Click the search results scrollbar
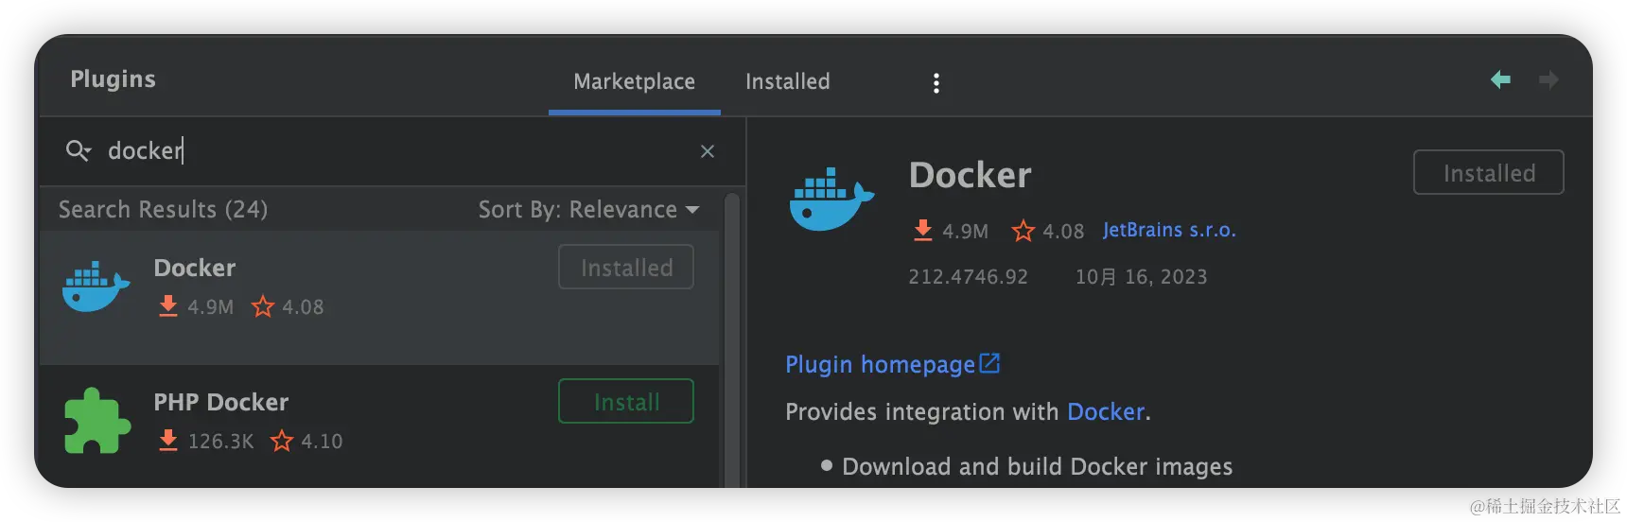 731,340
